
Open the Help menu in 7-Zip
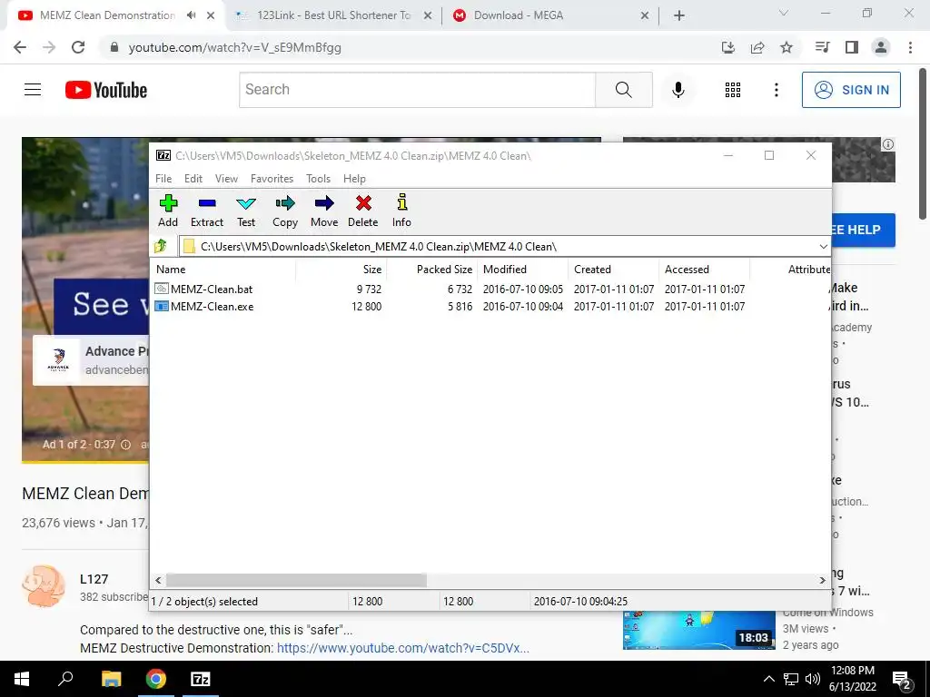click(355, 179)
